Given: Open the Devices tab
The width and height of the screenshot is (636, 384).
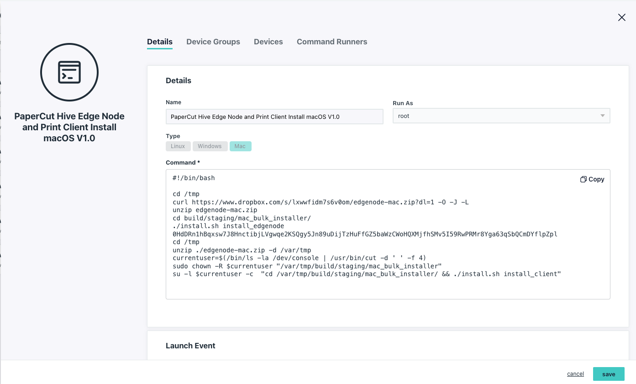Looking at the screenshot, I should (x=268, y=42).
